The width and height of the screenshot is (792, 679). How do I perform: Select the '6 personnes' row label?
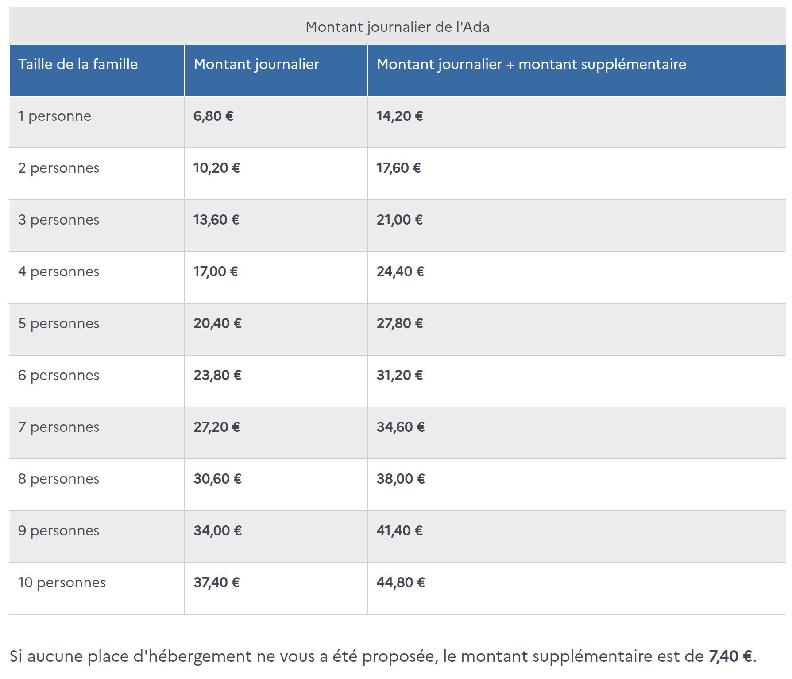(58, 375)
